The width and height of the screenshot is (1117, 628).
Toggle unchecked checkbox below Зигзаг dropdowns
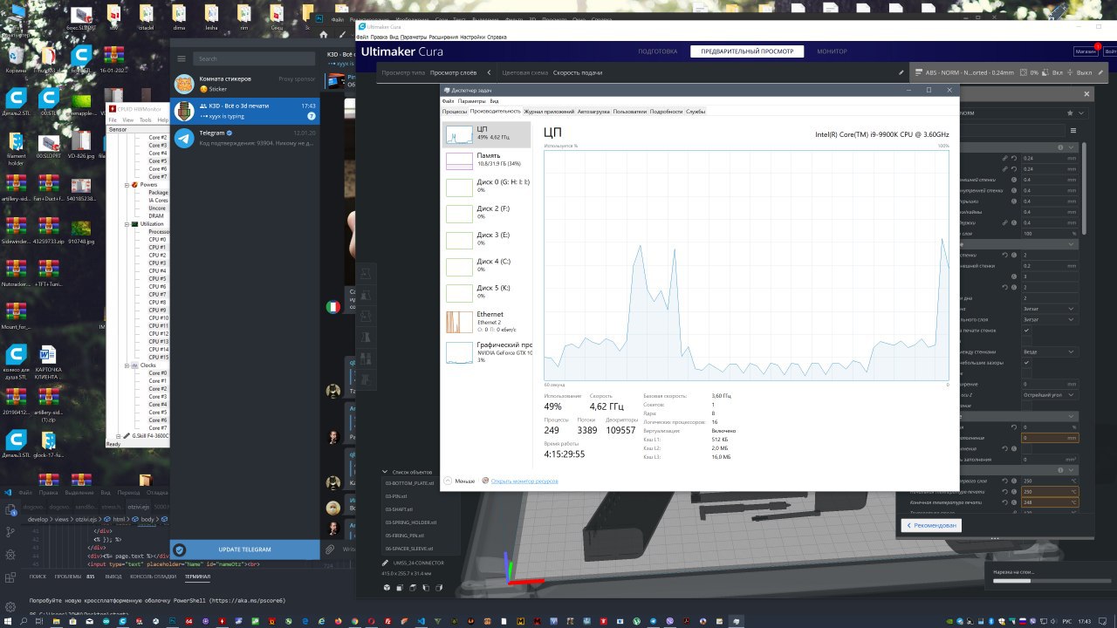[x=1026, y=341]
